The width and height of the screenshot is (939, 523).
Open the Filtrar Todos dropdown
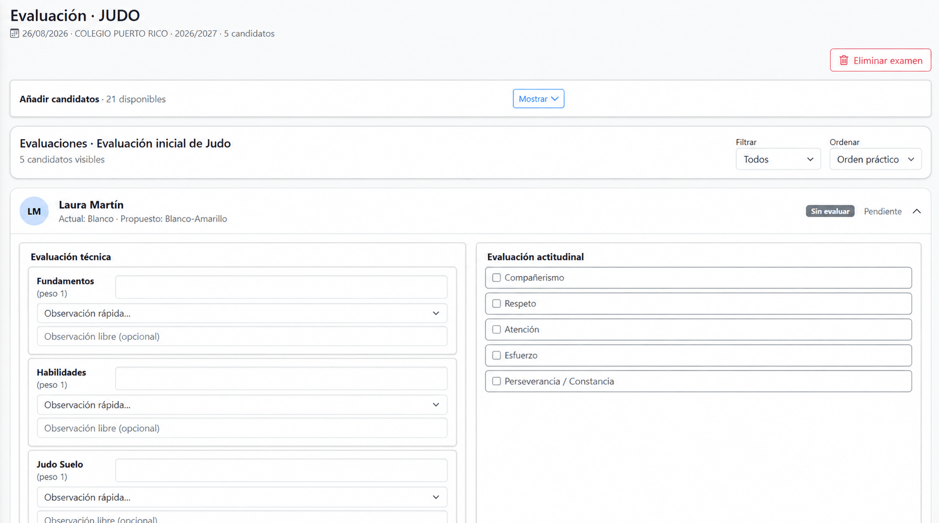pos(778,159)
